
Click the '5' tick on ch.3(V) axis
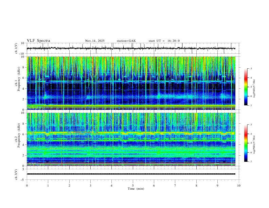click(x=23, y=169)
